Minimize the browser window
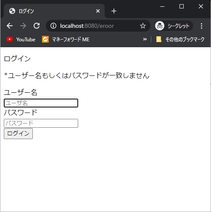 click(162, 6)
